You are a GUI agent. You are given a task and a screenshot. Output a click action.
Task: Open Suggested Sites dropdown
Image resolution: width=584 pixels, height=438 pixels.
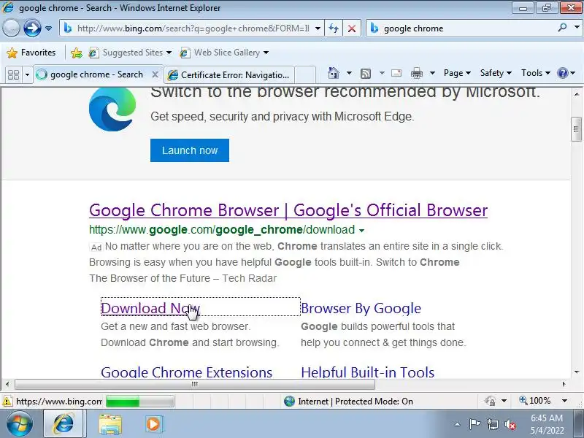130,53
